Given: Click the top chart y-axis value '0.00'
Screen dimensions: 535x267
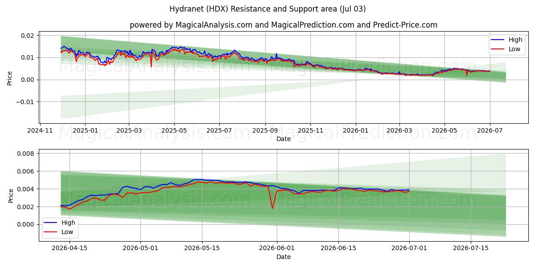Looking at the screenshot, I should click(29, 80).
